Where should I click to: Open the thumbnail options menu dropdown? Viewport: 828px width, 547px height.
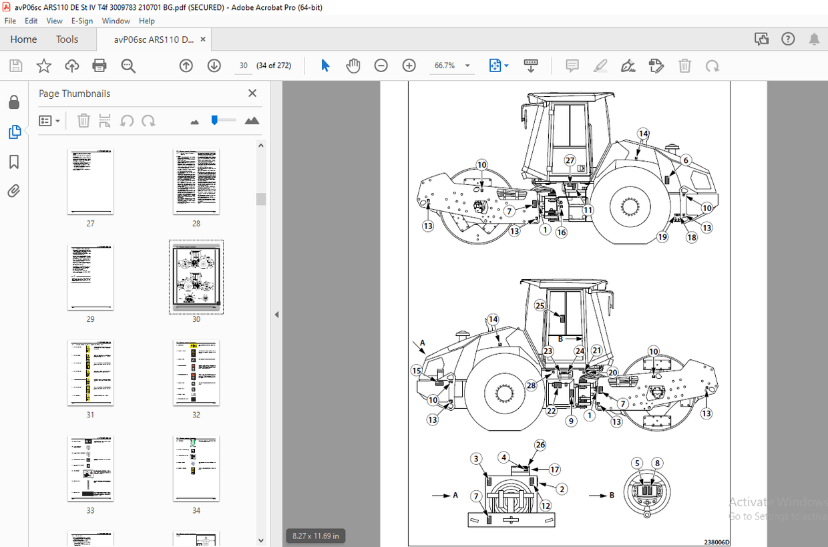(49, 120)
